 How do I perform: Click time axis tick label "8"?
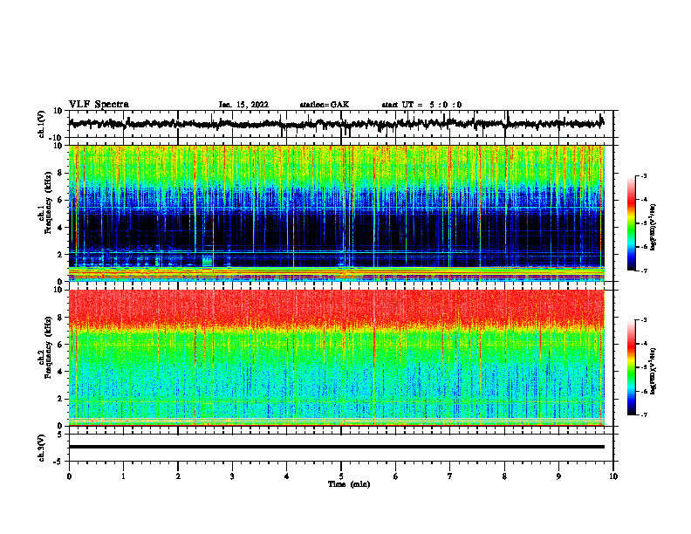tap(504, 476)
